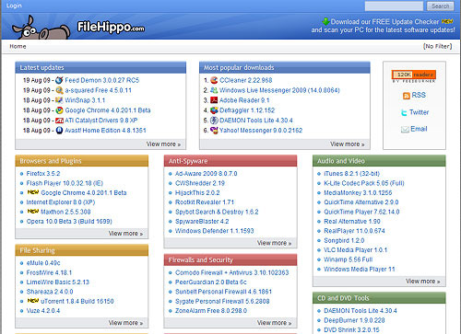This screenshot has width=461, height=334.
Task: Open iTunes 8.2.1 (32-bit) link
Action: (x=352, y=174)
